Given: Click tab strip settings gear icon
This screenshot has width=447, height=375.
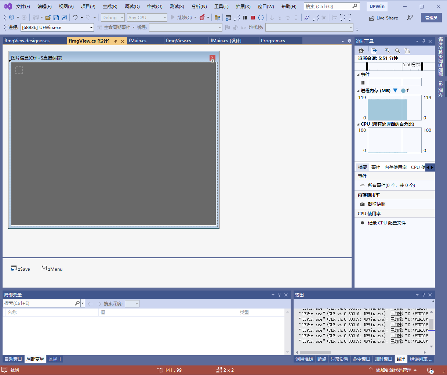Looking at the screenshot, I should [349, 41].
